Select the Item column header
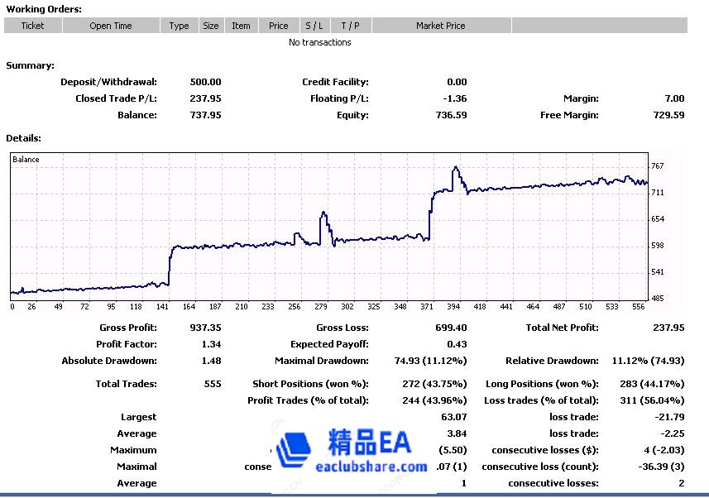Image resolution: width=709 pixels, height=498 pixels. click(241, 26)
